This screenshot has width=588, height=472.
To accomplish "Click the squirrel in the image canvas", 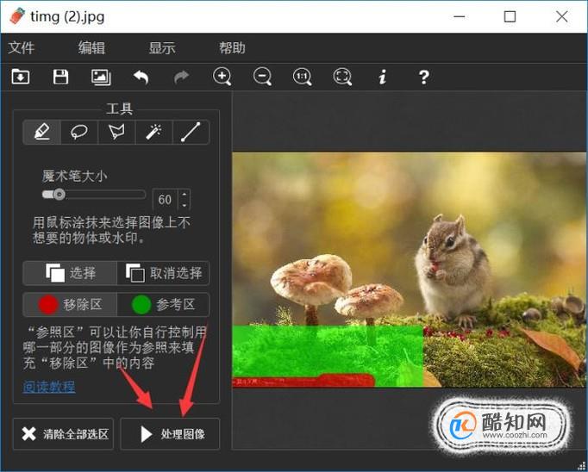I will pos(453,270).
